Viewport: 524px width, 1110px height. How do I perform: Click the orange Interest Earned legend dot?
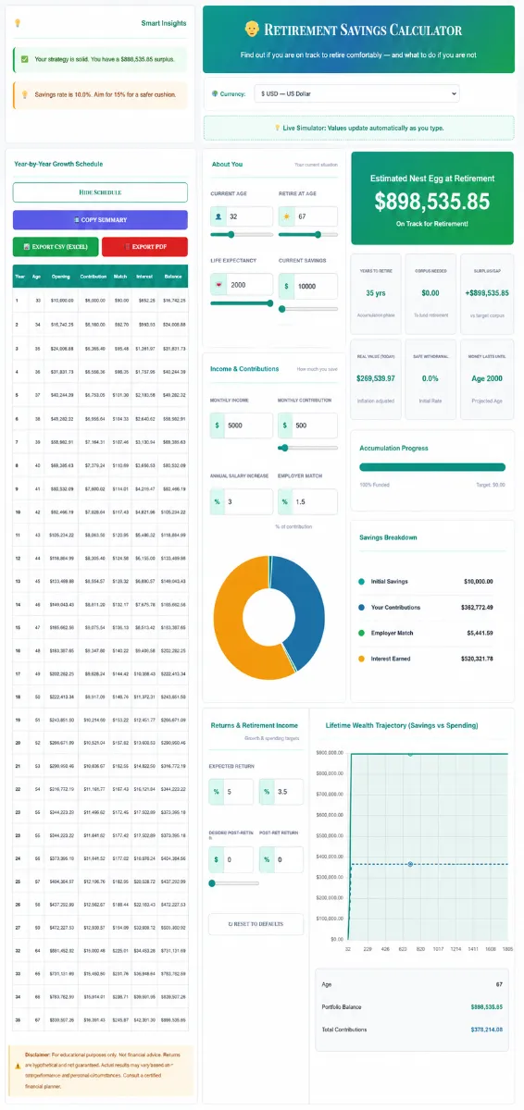pyautogui.click(x=361, y=659)
